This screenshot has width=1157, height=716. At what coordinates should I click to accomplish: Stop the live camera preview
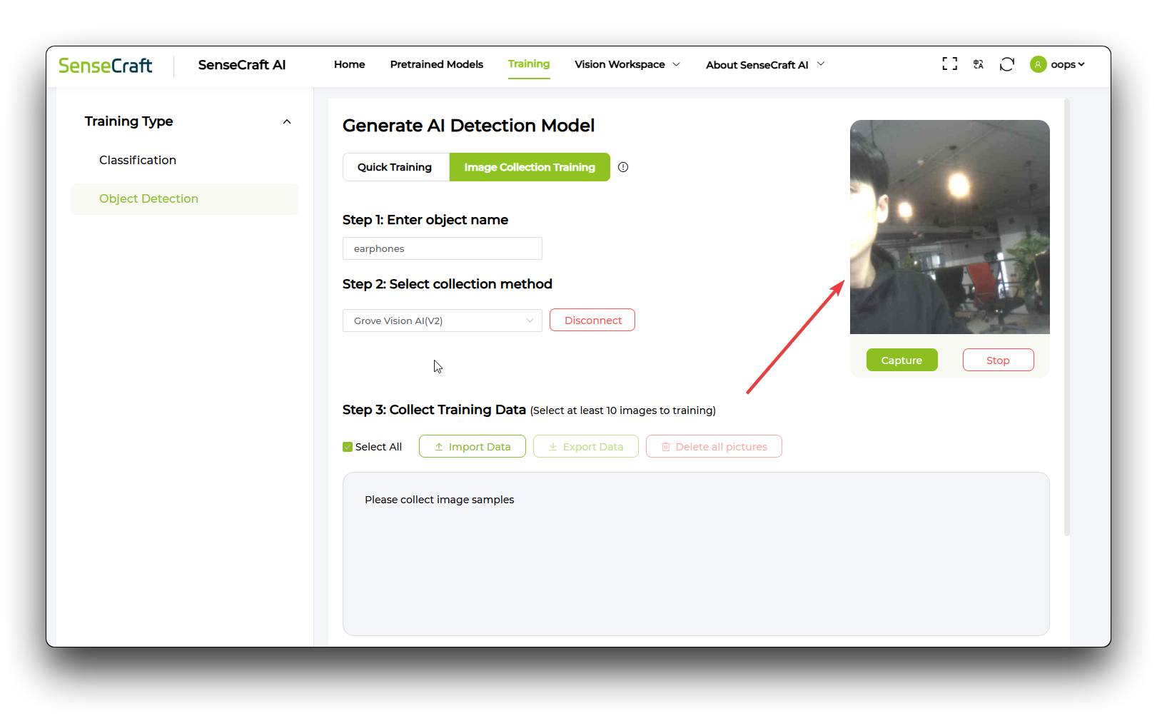click(x=997, y=360)
